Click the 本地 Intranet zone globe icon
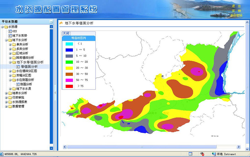The image size is (250, 157). (x=214, y=154)
